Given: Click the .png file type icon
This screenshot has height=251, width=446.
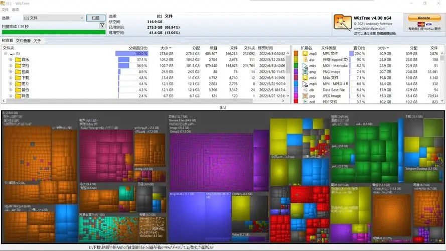Looking at the screenshot, I should pyautogui.click(x=305, y=72).
